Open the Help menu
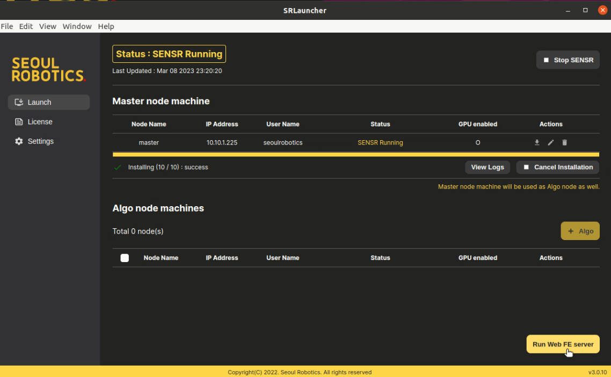Image resolution: width=611 pixels, height=377 pixels. (x=106, y=26)
